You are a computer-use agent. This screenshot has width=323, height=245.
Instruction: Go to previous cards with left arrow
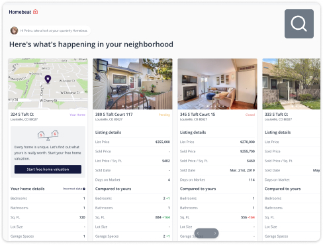198,233
